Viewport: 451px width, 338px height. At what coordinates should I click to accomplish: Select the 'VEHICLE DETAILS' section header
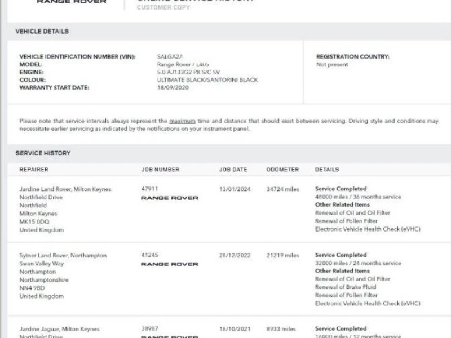click(42, 32)
